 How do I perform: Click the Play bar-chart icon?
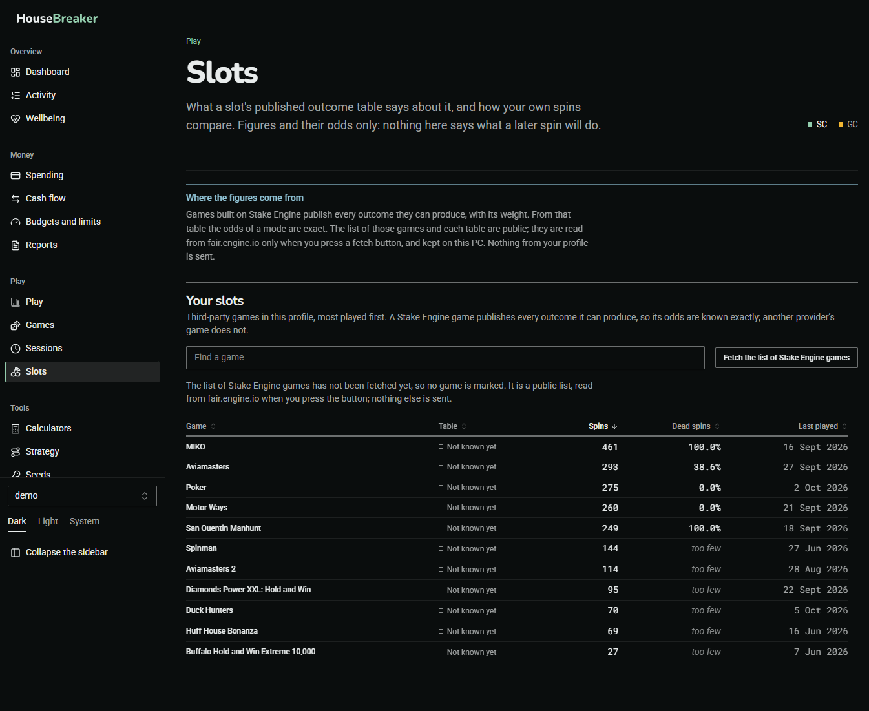[x=16, y=302]
